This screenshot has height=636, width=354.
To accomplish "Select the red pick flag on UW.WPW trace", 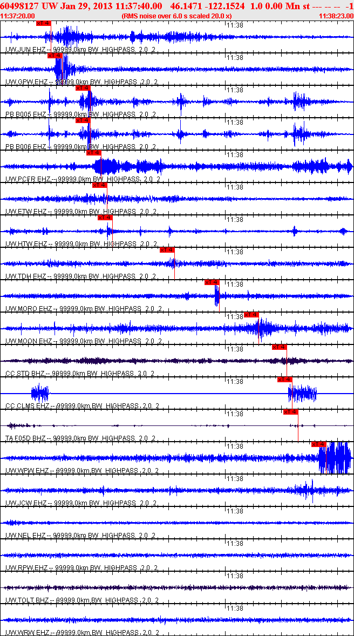I will (319, 444).
